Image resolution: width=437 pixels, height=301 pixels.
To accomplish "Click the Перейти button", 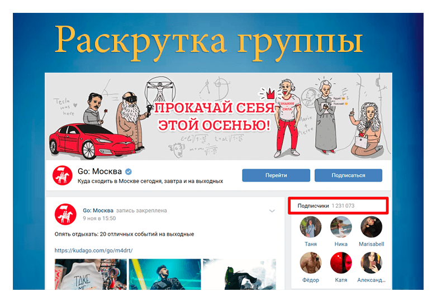I will [276, 175].
